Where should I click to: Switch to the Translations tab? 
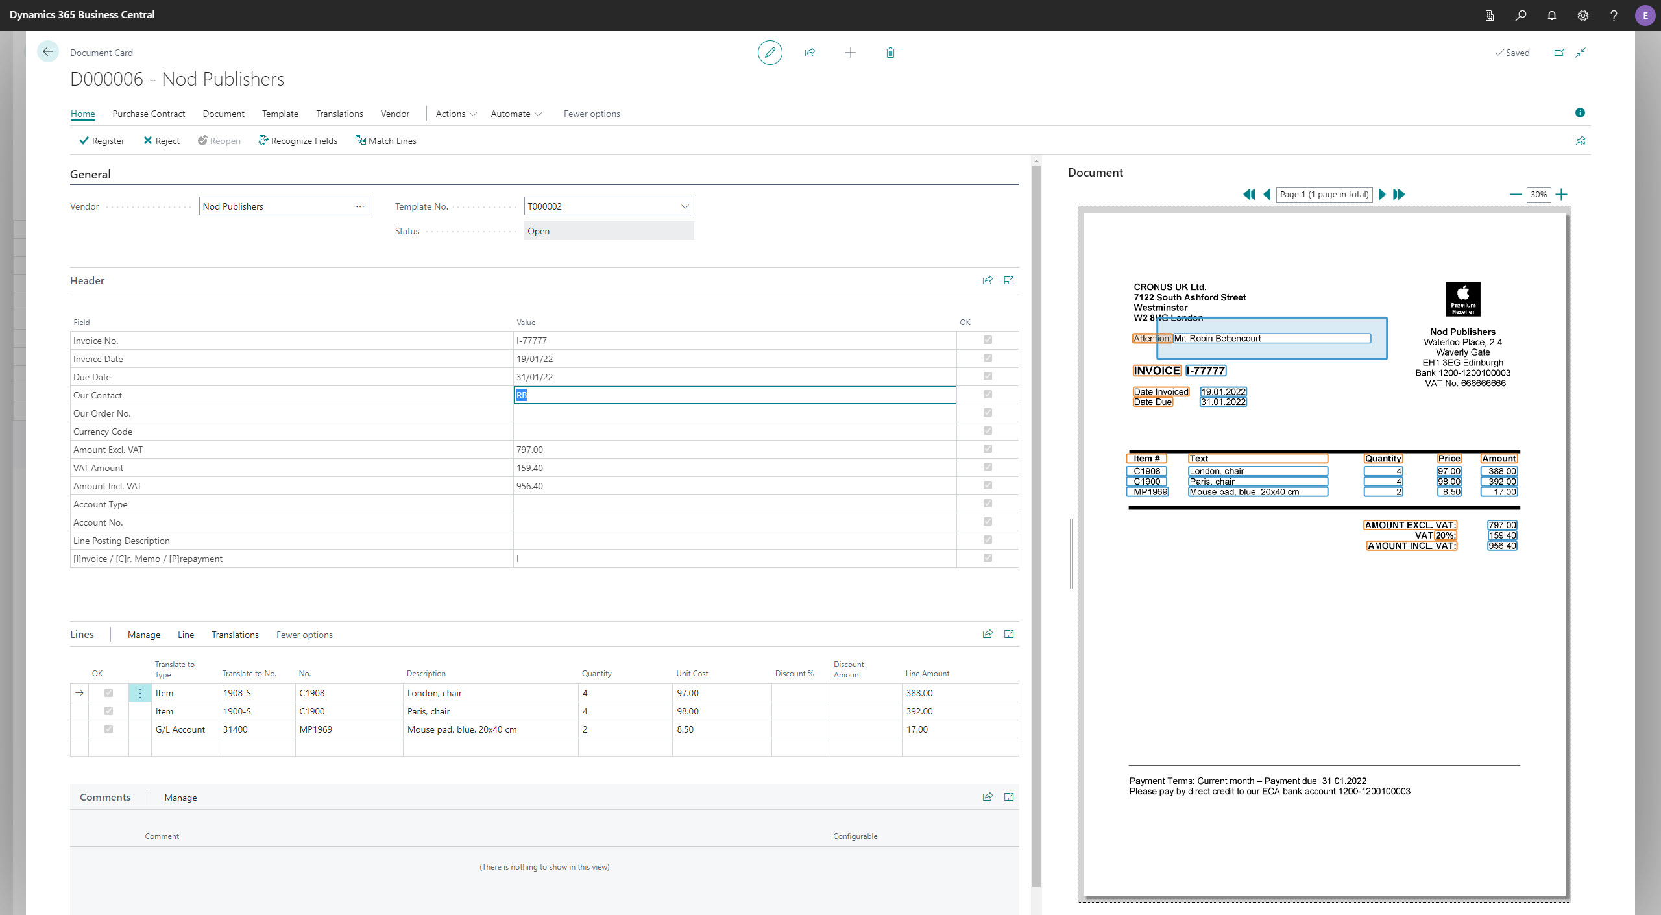click(339, 114)
